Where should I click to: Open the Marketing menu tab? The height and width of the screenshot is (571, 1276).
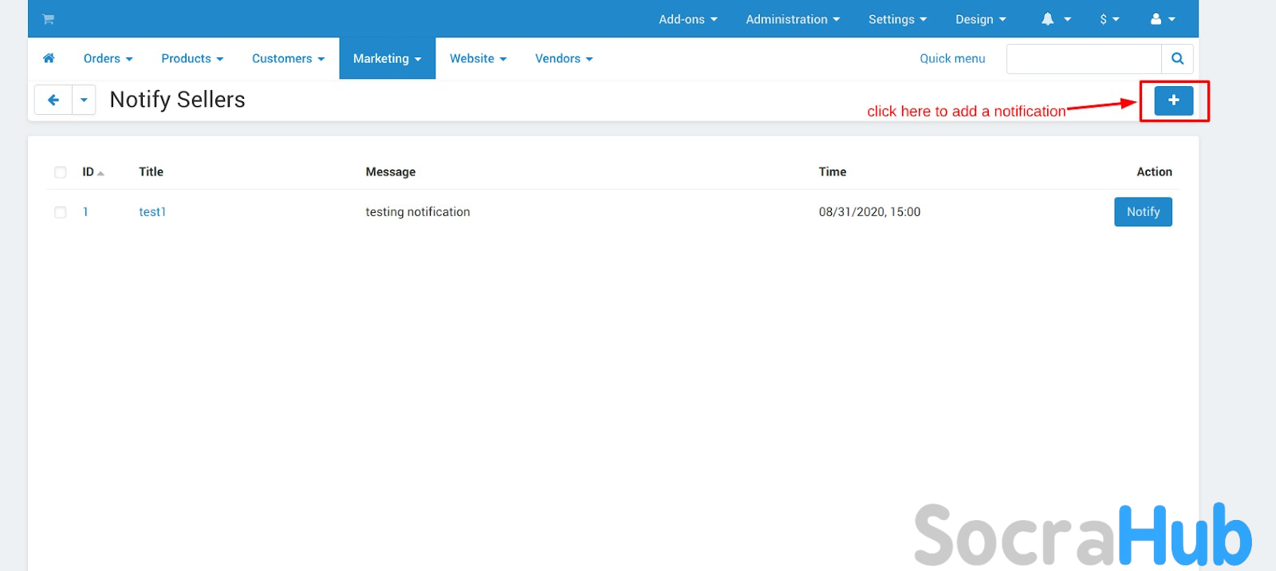coord(387,58)
